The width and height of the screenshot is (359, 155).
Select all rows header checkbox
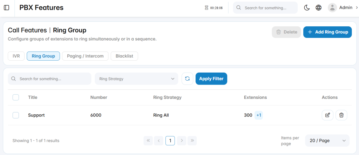pos(15,97)
